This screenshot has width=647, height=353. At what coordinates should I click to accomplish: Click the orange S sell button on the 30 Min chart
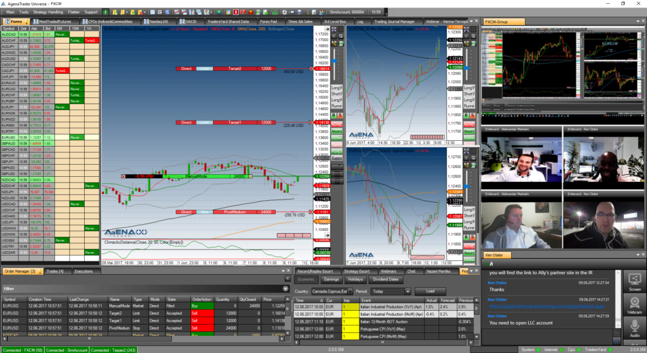473,116
